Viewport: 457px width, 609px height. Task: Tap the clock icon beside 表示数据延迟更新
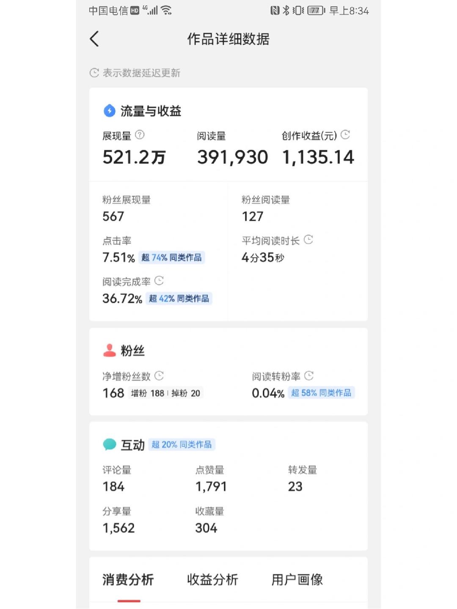(x=94, y=73)
